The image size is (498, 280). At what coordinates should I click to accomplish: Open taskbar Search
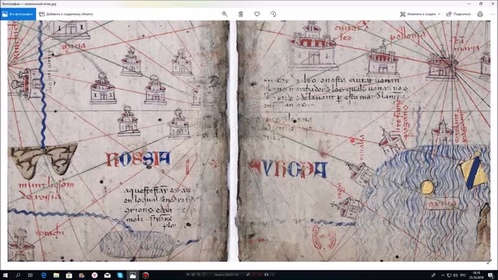tap(18, 275)
